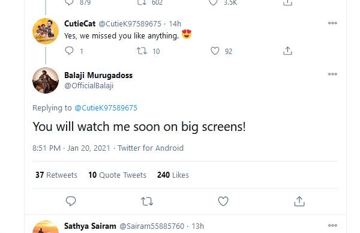Open the Twitter for Android source link
Screen dimensions: 360x233
(151, 148)
